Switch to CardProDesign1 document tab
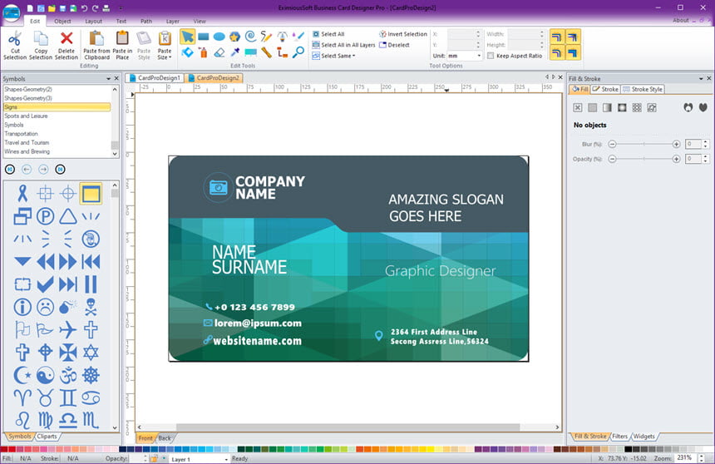The width and height of the screenshot is (715, 464). pos(155,78)
